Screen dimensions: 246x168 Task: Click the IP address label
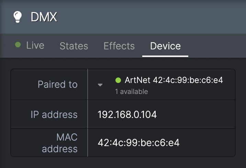tap(54, 115)
